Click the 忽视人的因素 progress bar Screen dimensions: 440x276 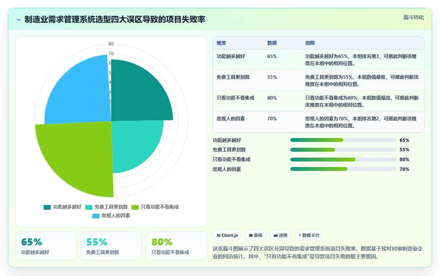343,169
